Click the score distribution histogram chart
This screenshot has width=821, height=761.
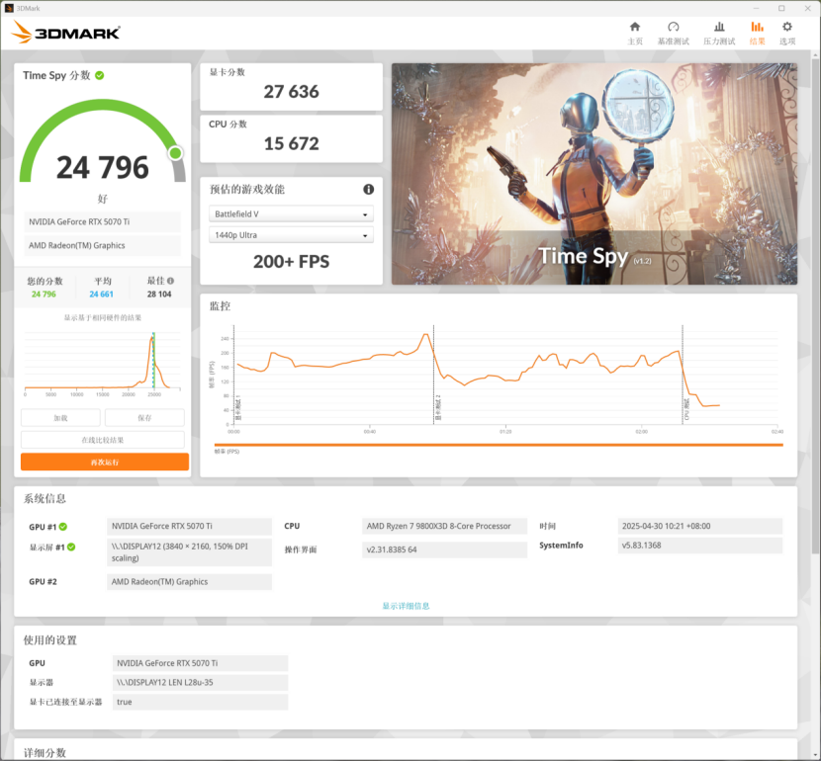click(x=103, y=364)
